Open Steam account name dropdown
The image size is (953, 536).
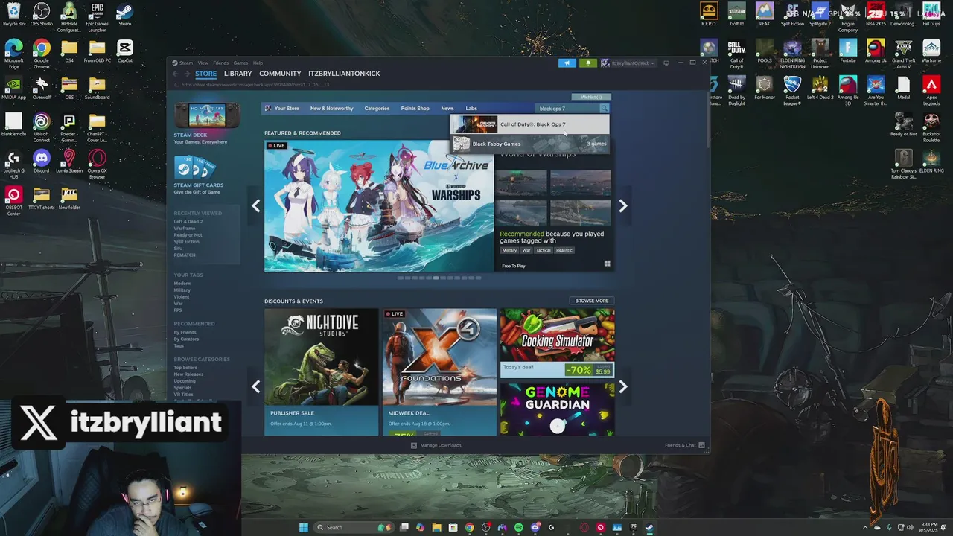628,63
